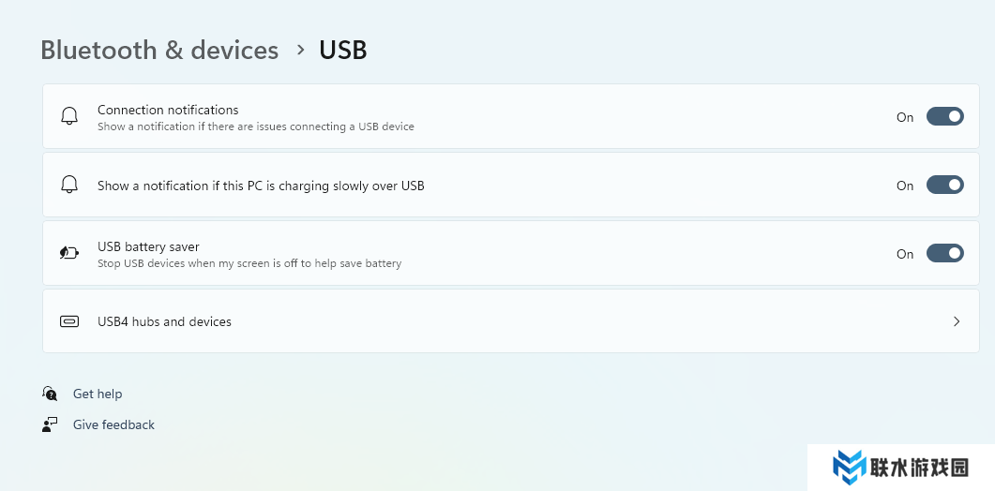Click the USB breadcrumb title
The height and width of the screenshot is (491, 995).
click(x=343, y=50)
